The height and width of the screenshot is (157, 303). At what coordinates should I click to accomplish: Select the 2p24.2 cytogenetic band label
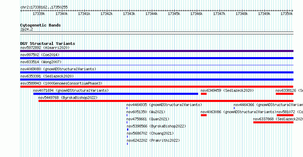click(x=27, y=29)
